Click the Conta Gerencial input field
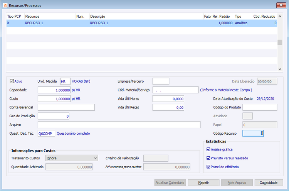289x191 pixels. (x=66, y=107)
